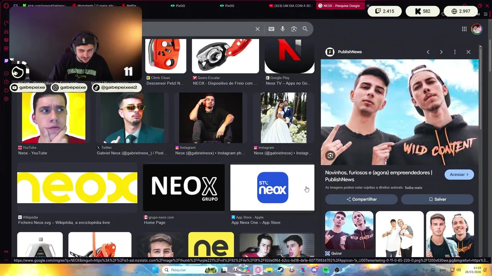This screenshot has width=492, height=276.
Task: Click the Acessar button
Action: [459, 174]
